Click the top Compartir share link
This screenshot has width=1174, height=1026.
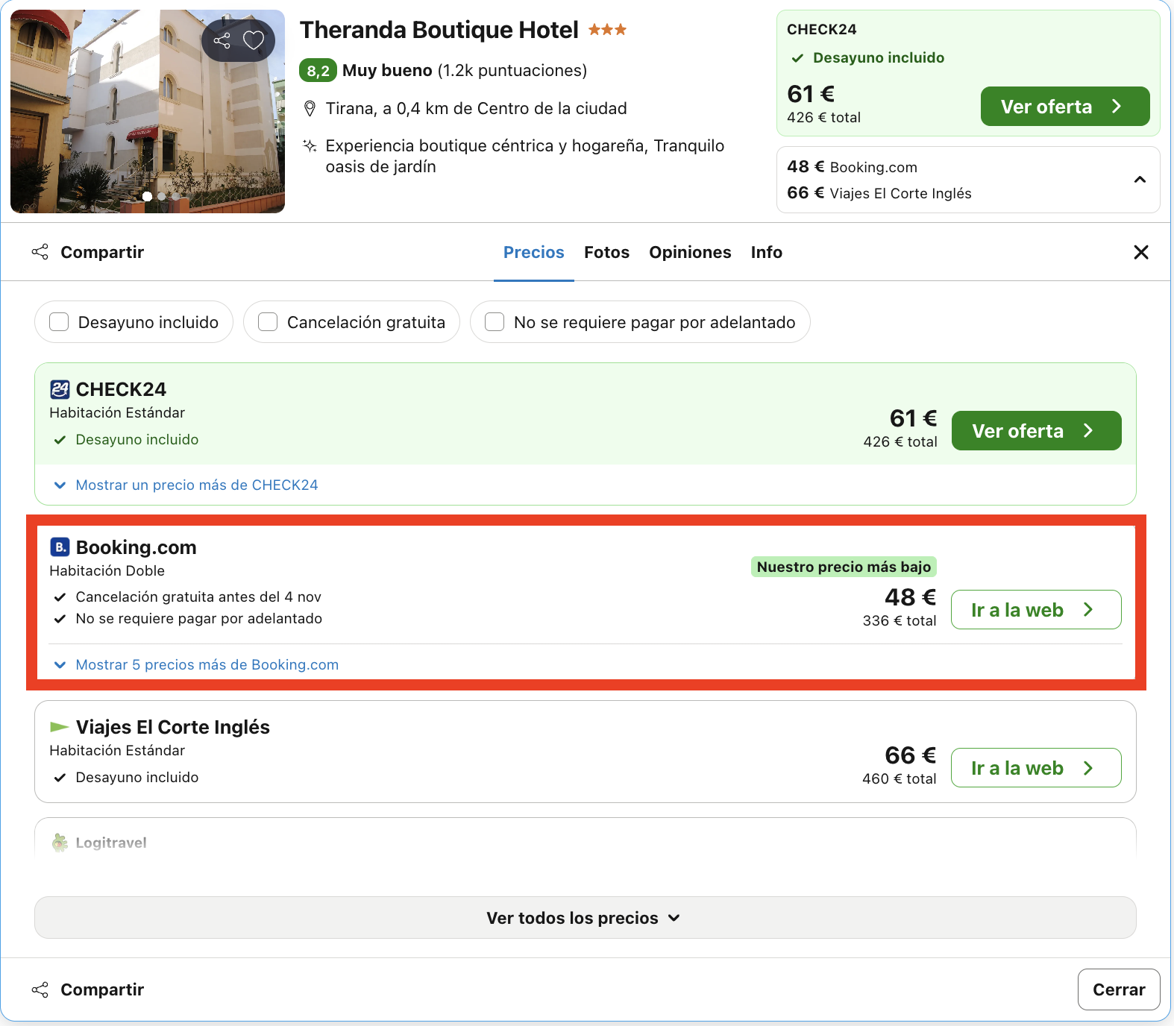tap(88, 252)
